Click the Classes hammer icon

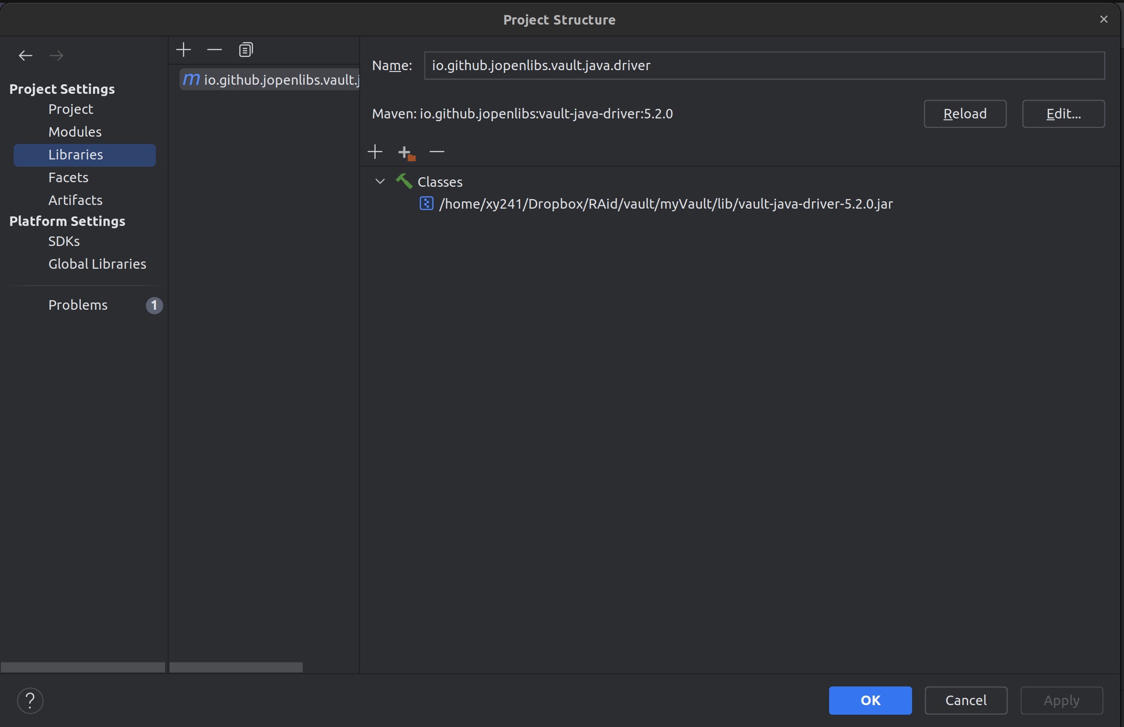[404, 181]
